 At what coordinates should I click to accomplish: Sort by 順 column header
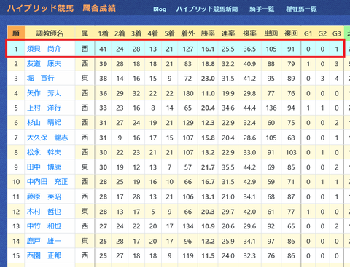click(16, 33)
